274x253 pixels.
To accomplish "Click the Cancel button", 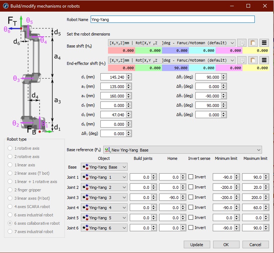I will 255,244.
